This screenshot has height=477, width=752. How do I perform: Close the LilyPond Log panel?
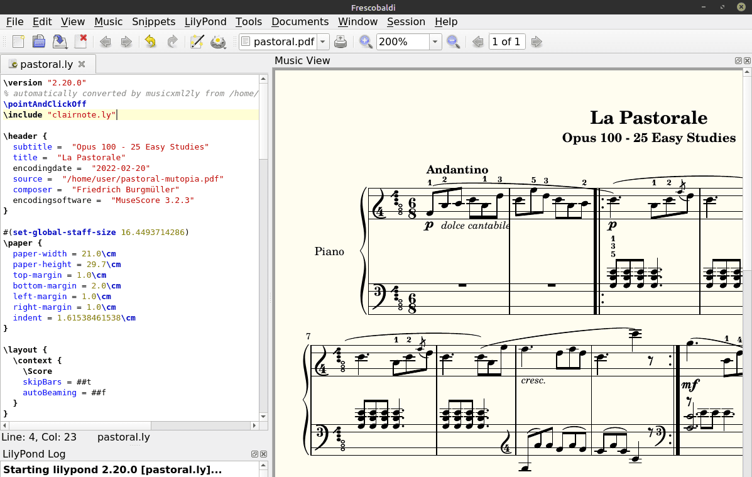[264, 454]
